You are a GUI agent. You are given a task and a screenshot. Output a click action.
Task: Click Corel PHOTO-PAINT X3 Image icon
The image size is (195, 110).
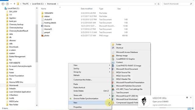113,66
